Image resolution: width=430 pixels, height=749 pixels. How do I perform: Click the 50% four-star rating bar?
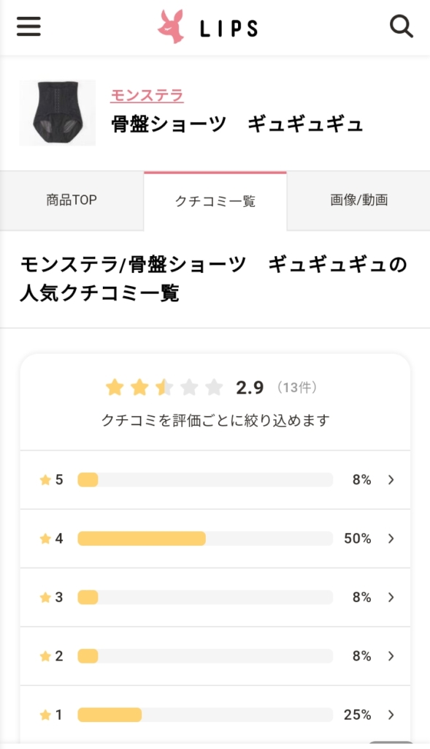(205, 539)
